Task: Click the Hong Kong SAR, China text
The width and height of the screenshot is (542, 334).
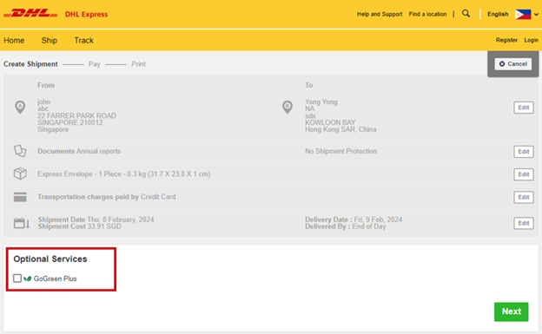Action: pyautogui.click(x=340, y=129)
